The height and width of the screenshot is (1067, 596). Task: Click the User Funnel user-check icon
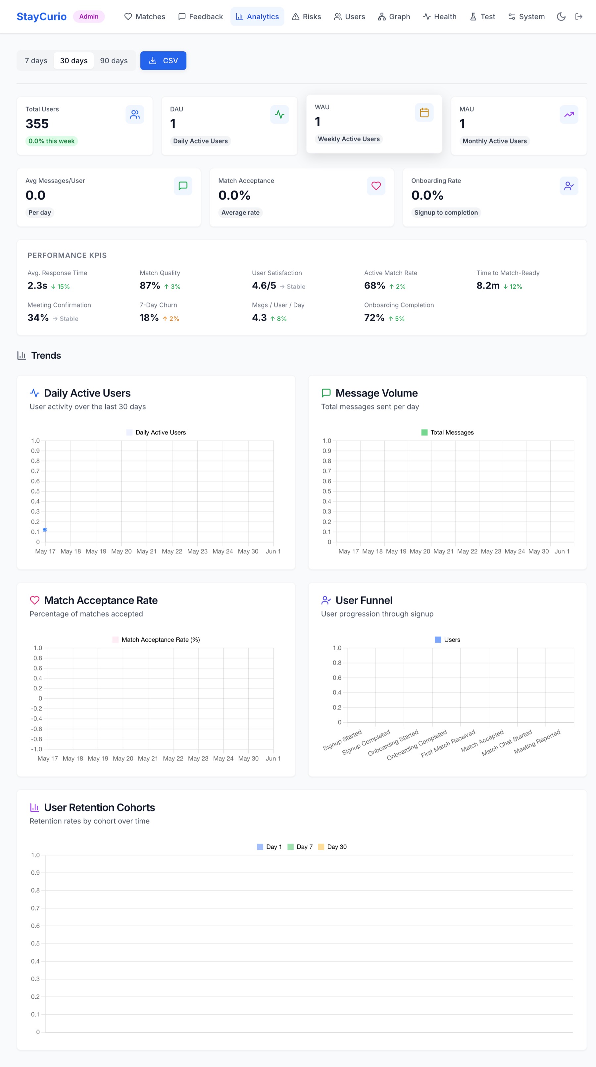326,600
